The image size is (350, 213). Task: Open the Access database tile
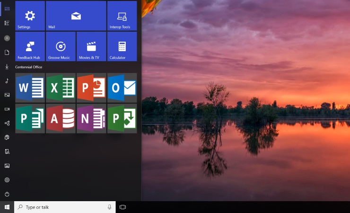pyautogui.click(x=61, y=118)
